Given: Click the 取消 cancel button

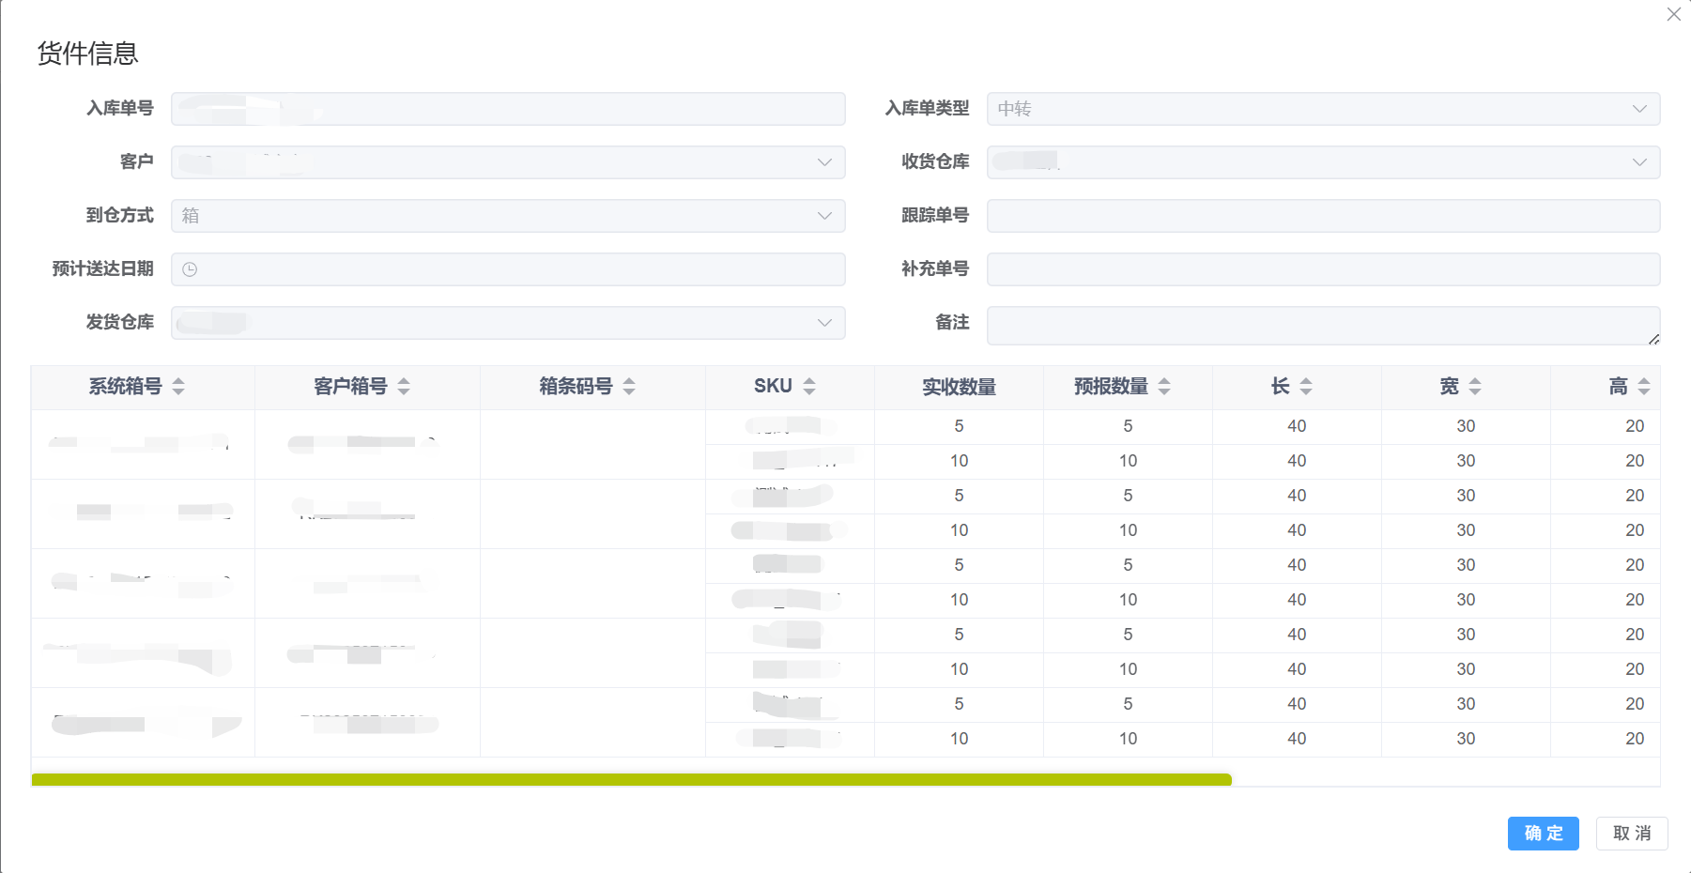Looking at the screenshot, I should click(x=1631, y=834).
